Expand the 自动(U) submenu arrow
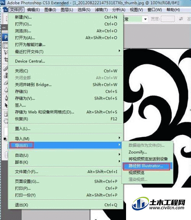This screenshot has height=220, width=191. click(x=119, y=154)
